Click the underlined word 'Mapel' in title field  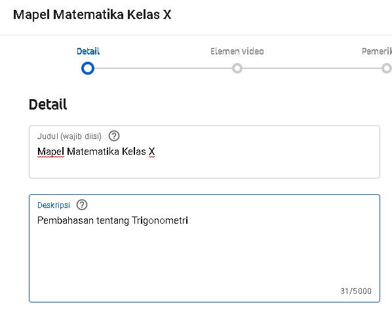coord(50,152)
